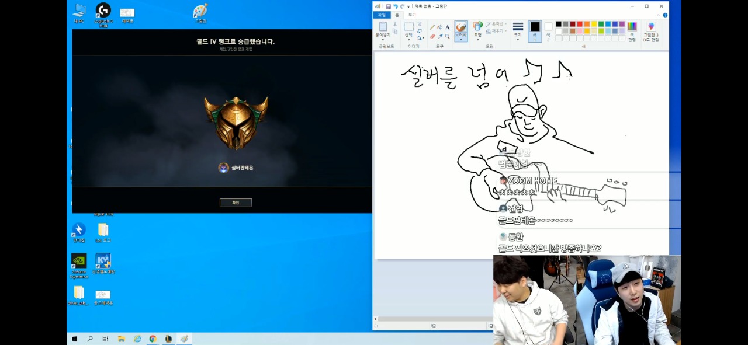Select the Magnifier tool in Paint
This screenshot has width=748, height=345.
pyautogui.click(x=448, y=36)
